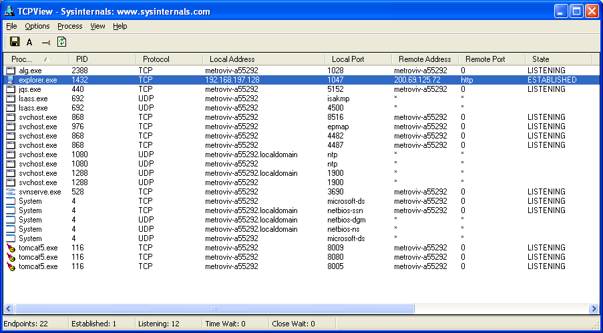Click the TCPView icon in the title bar

tap(9, 11)
